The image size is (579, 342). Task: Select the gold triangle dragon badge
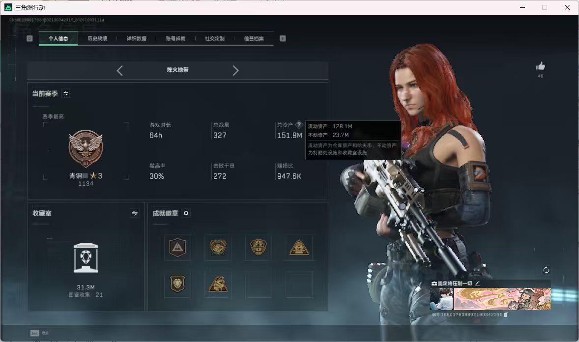click(x=218, y=284)
